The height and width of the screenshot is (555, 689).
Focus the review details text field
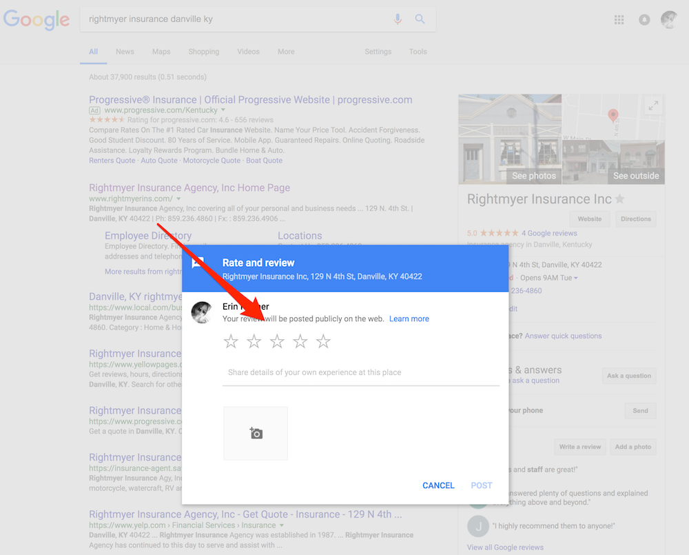361,373
